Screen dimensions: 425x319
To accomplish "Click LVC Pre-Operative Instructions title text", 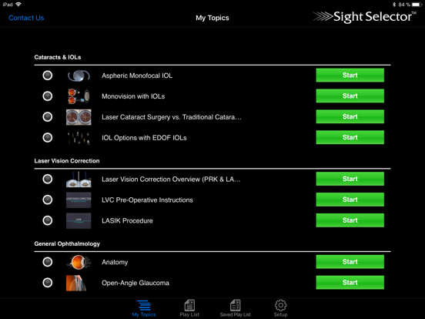I will (148, 200).
